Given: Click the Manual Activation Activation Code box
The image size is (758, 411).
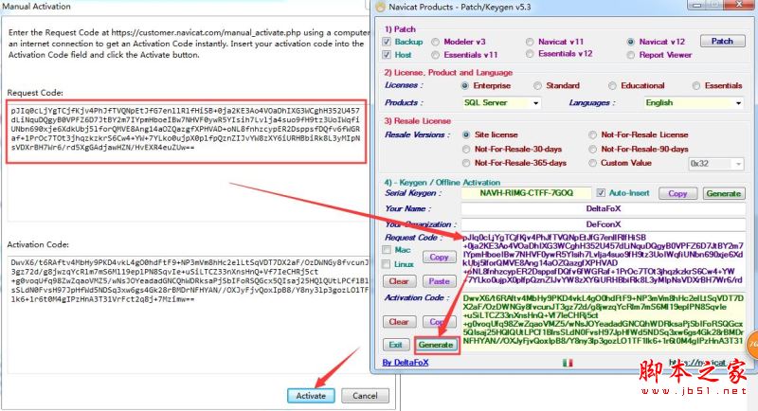Looking at the screenshot, I should tap(189, 315).
